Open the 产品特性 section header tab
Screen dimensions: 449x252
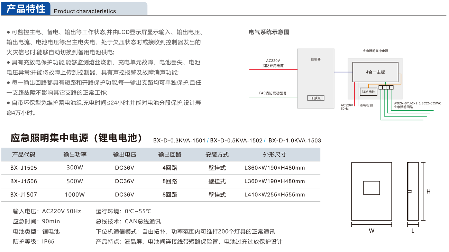[x=26, y=9]
